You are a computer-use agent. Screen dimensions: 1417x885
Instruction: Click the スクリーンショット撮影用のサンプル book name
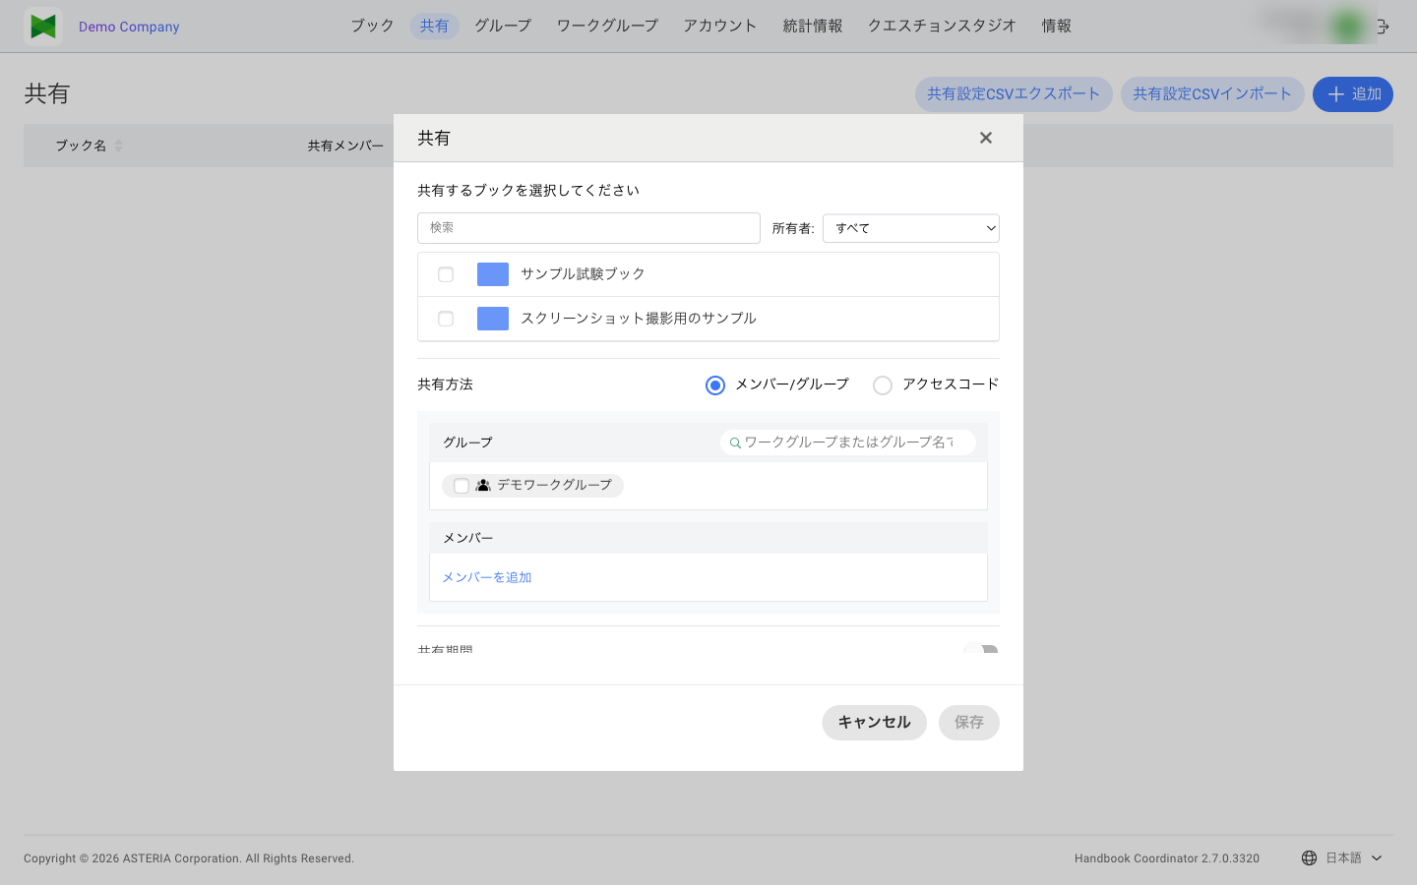(639, 319)
